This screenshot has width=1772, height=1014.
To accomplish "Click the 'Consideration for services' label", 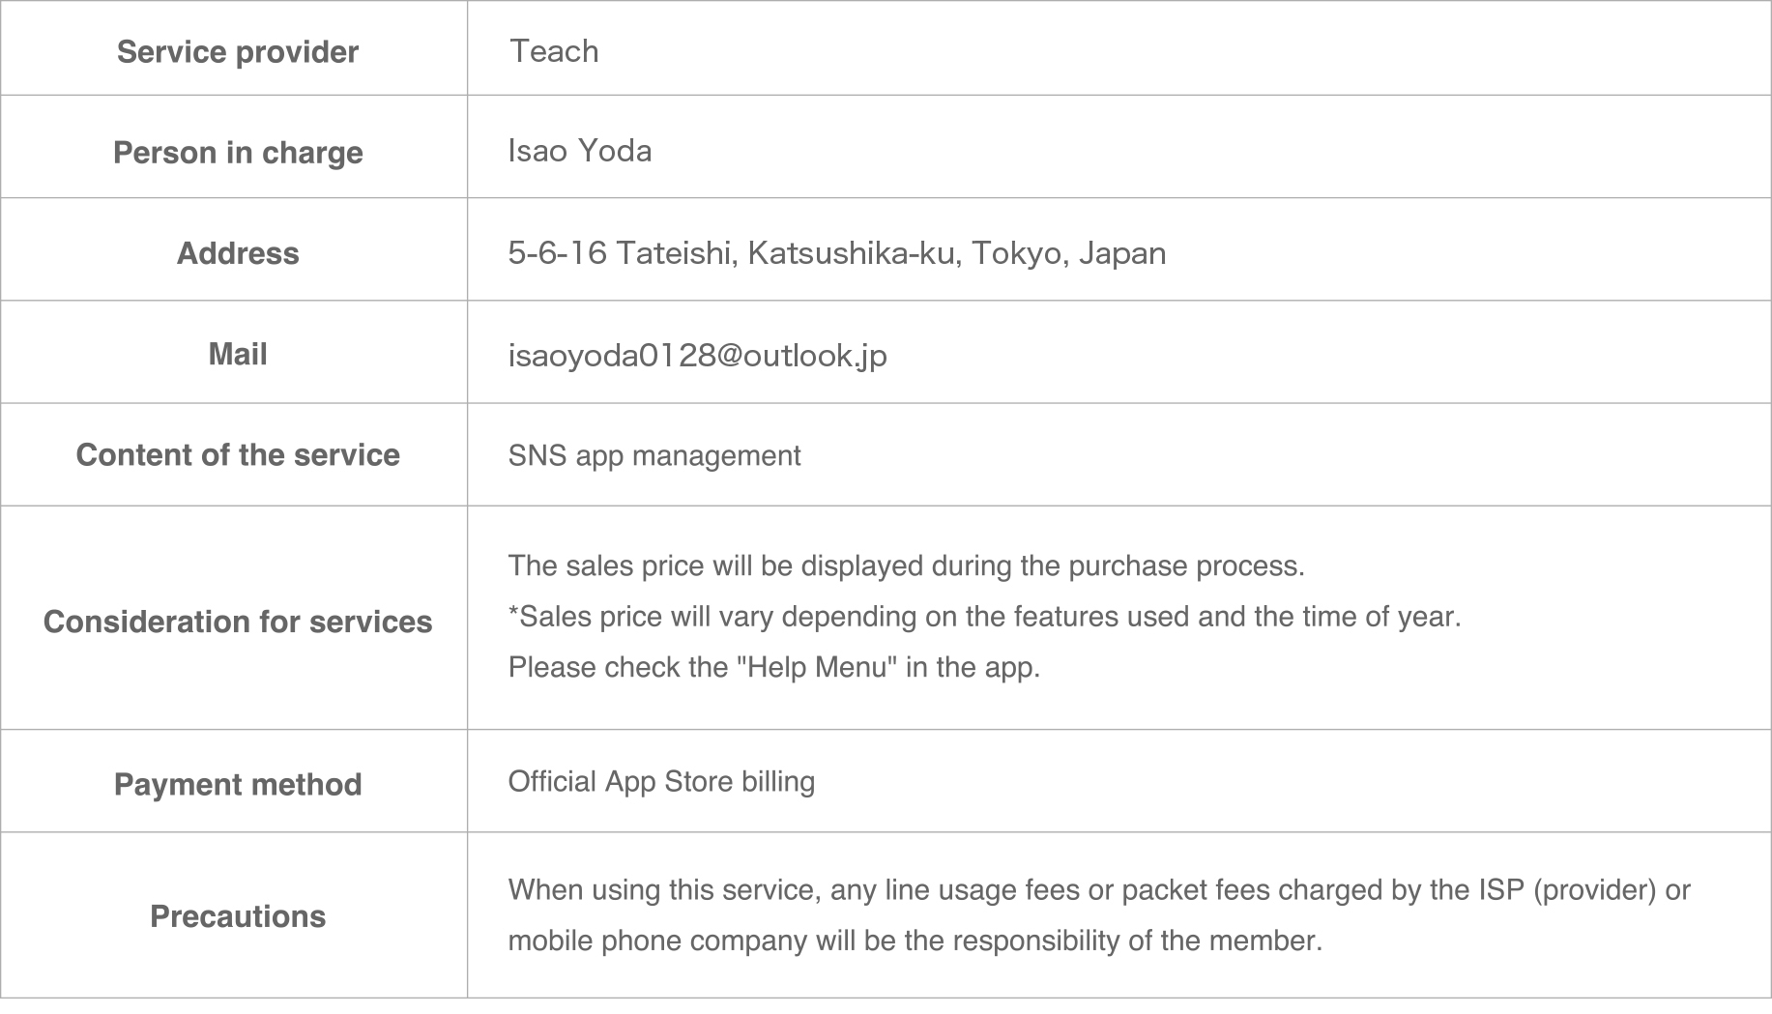I will click(x=238, y=622).
